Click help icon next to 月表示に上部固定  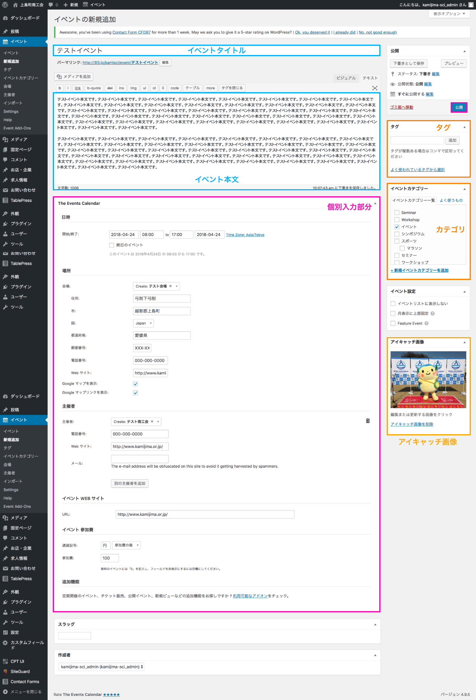coord(432,313)
